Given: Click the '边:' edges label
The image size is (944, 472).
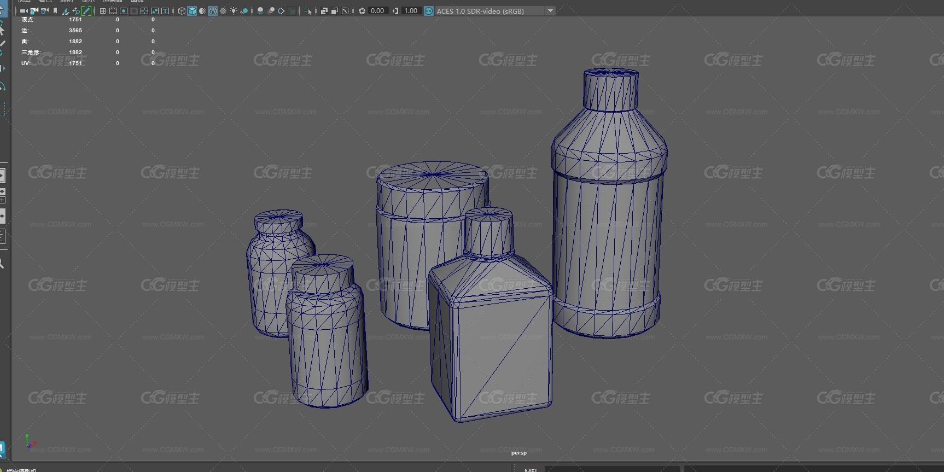Looking at the screenshot, I should 25,30.
